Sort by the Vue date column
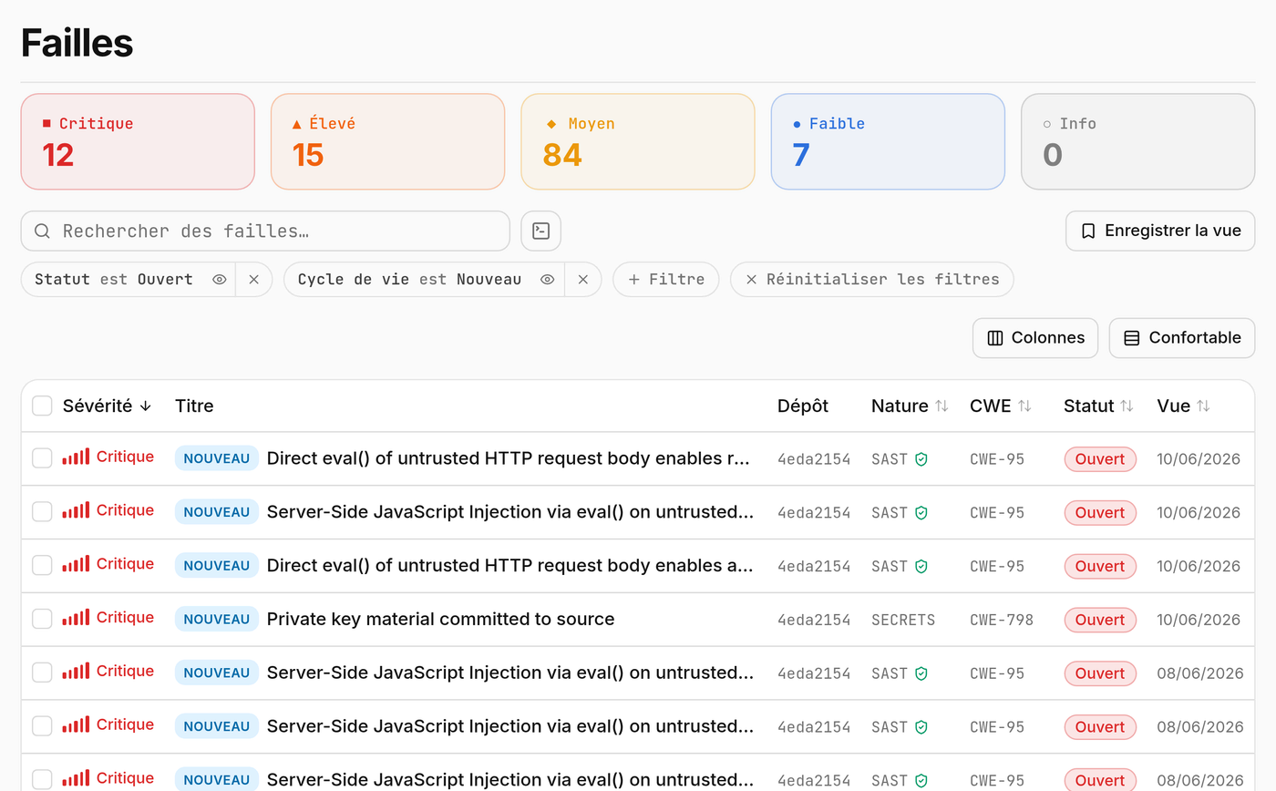The image size is (1276, 791). pyautogui.click(x=1183, y=406)
